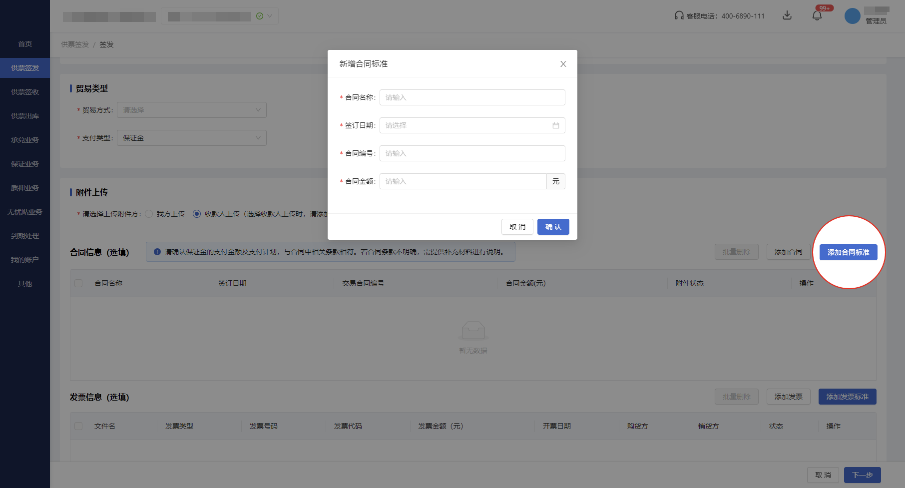Open the 贸易方式 dropdown
Screen dimensions: 905x488
coord(191,109)
